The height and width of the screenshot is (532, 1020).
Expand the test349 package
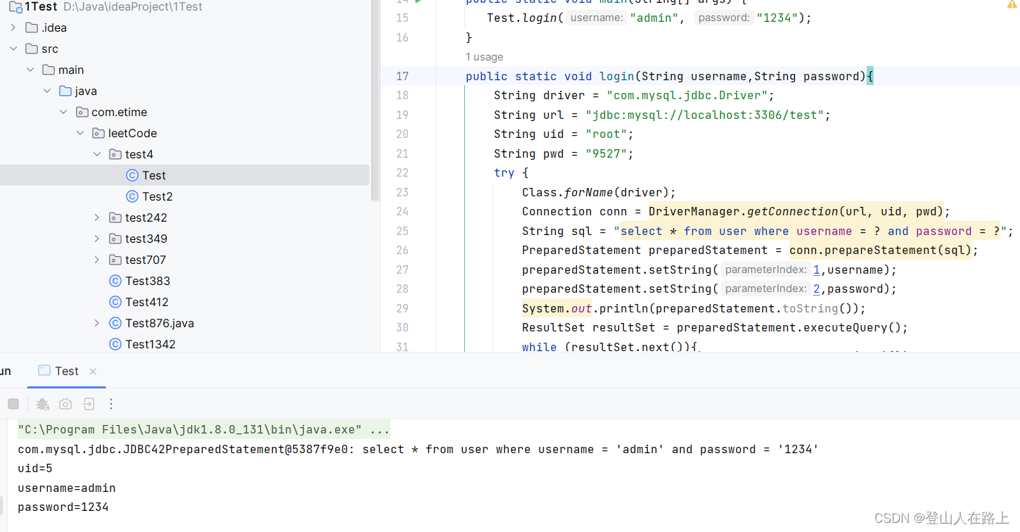[x=97, y=239]
